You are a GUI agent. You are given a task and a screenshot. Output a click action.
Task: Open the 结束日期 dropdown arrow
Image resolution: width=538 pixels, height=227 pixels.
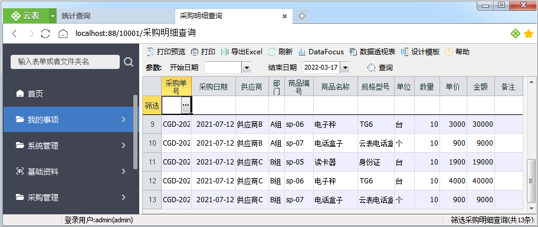(x=345, y=68)
